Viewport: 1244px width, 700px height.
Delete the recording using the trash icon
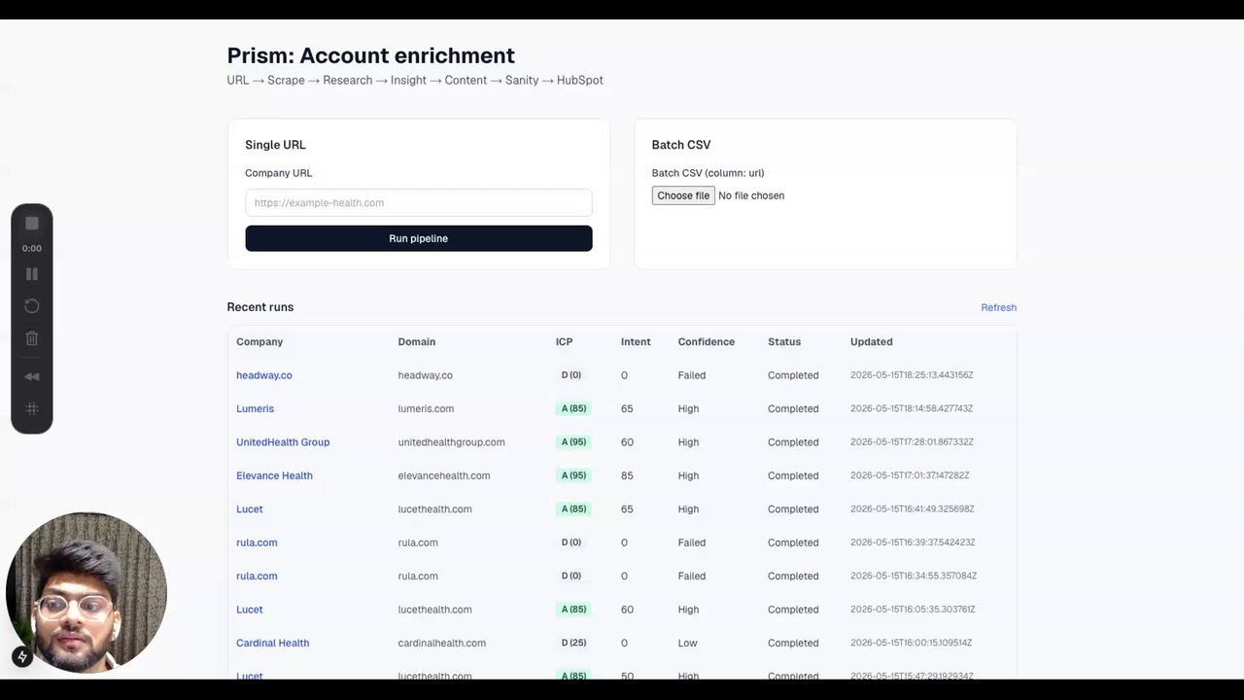(32, 338)
